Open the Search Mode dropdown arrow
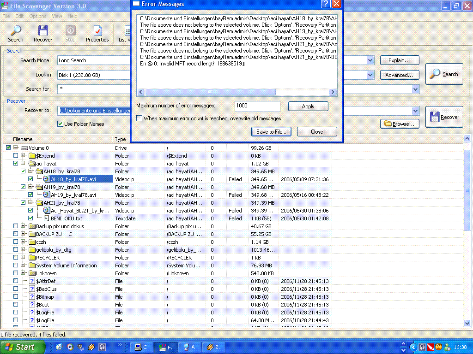 370,60
